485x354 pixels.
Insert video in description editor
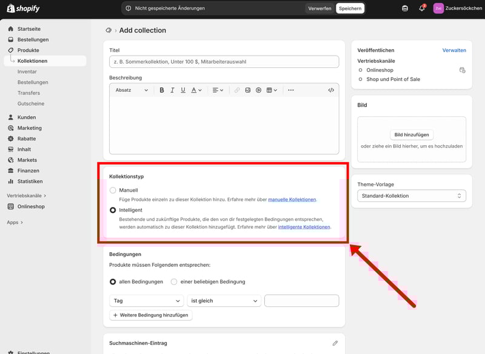point(258,90)
